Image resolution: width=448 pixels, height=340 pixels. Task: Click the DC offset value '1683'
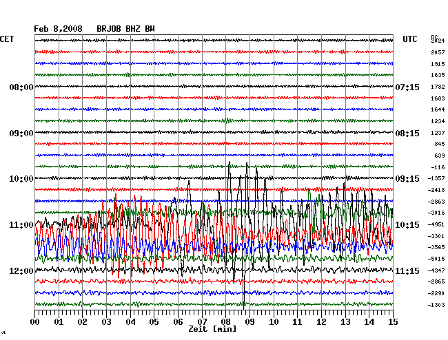(x=438, y=98)
